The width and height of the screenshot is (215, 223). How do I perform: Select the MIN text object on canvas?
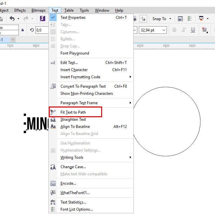[x=37, y=123]
